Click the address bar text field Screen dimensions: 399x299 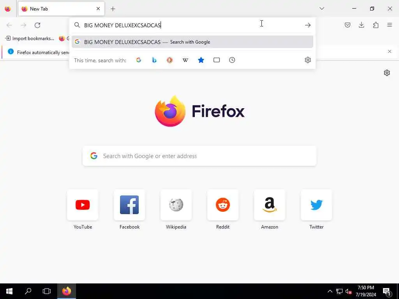192,25
